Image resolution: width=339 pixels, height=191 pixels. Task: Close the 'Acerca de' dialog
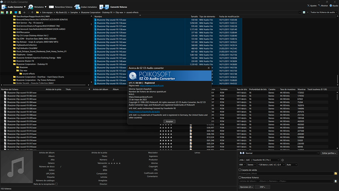pos(209,68)
